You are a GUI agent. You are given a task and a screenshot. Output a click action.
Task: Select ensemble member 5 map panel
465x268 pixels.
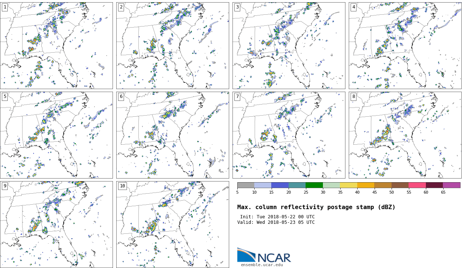[56, 135]
